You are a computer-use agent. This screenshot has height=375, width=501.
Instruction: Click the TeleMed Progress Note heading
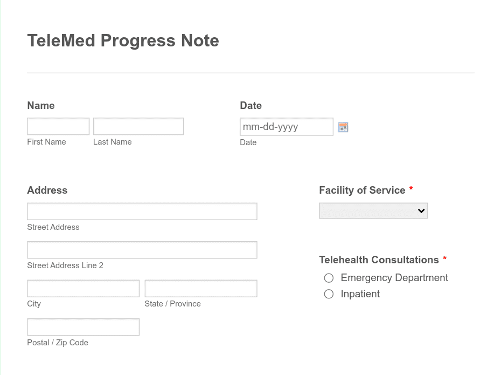pyautogui.click(x=123, y=40)
